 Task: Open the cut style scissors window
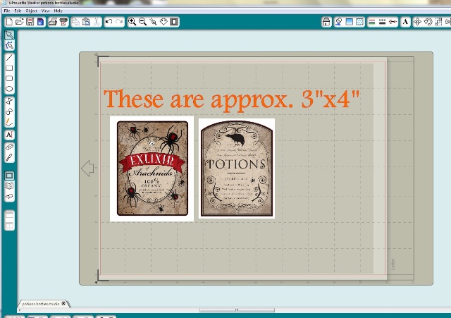click(393, 22)
